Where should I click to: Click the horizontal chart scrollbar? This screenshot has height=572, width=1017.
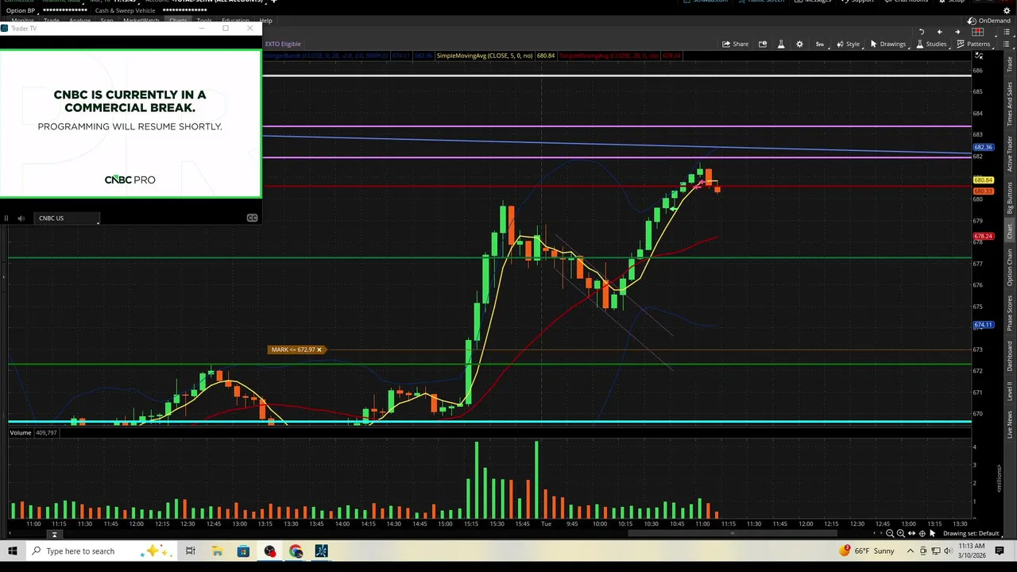tap(731, 533)
